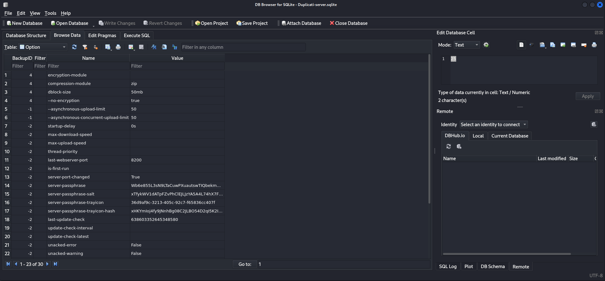Refresh the table data in Browse Data
Viewport: 605px width, 281px height.
coord(74,47)
